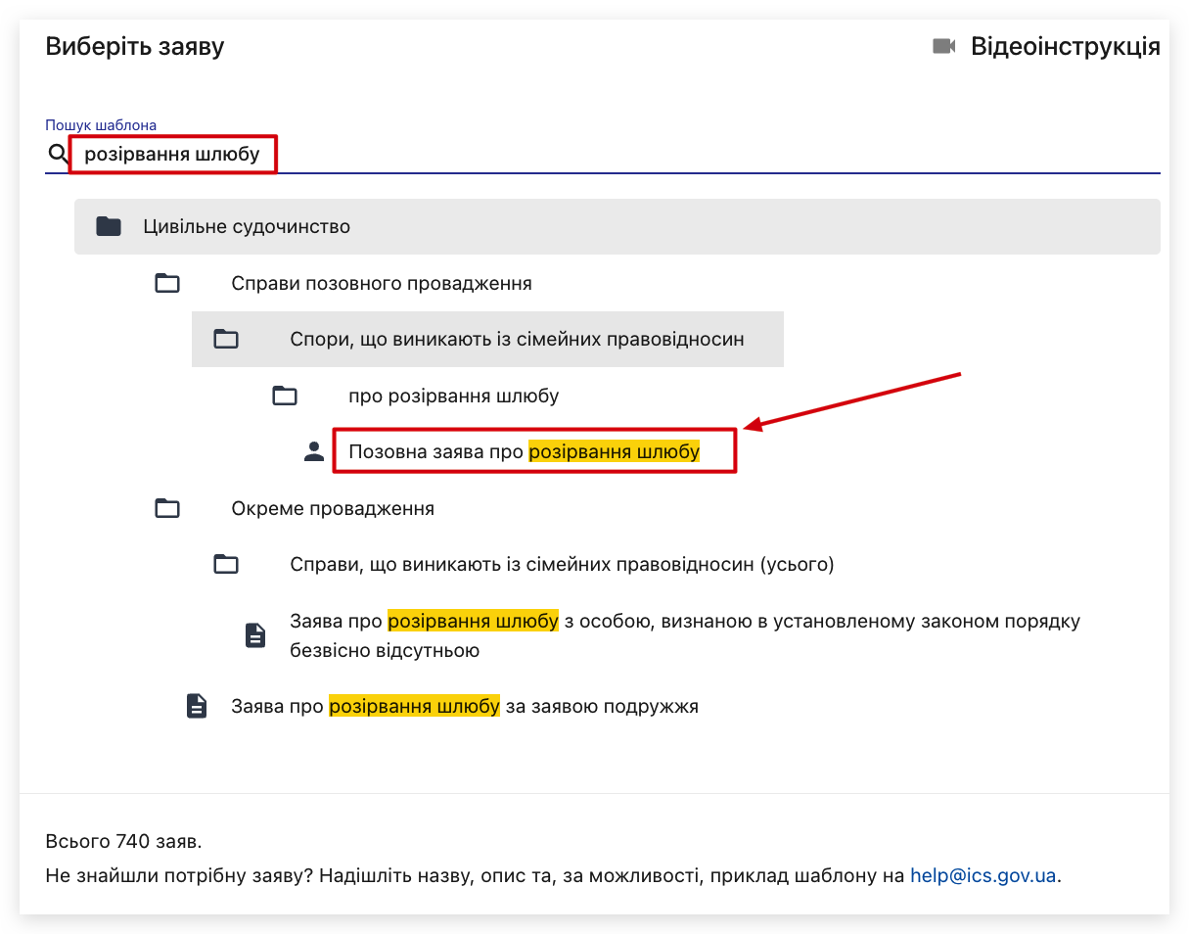Click the person icon beside Позовна заява
The height and width of the screenshot is (934, 1189).
tap(314, 452)
